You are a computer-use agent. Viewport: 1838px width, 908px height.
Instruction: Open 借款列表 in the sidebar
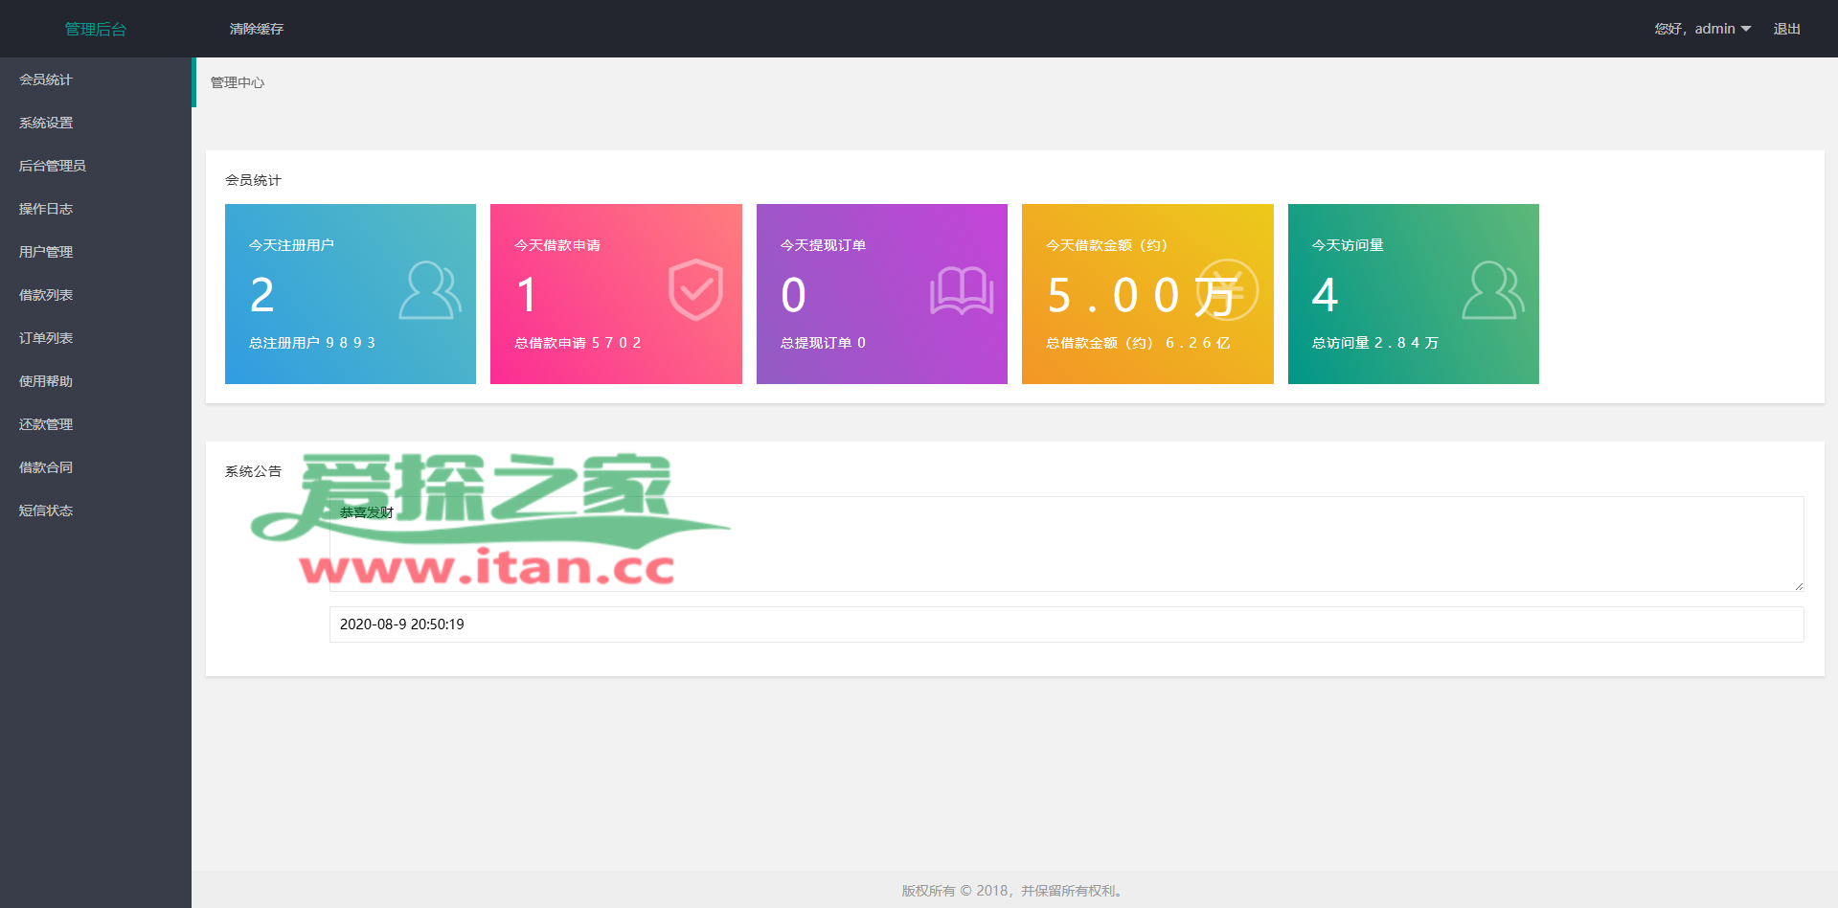coord(96,295)
